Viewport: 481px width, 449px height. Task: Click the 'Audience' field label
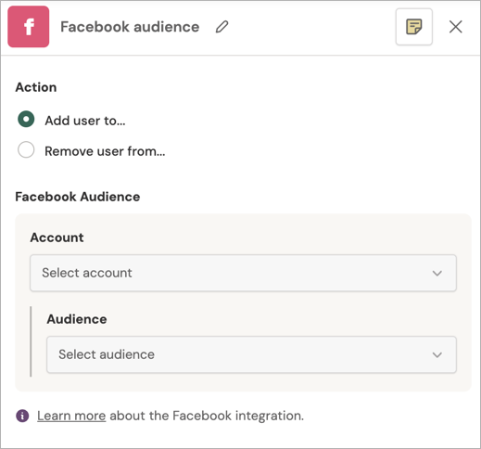coord(77,319)
